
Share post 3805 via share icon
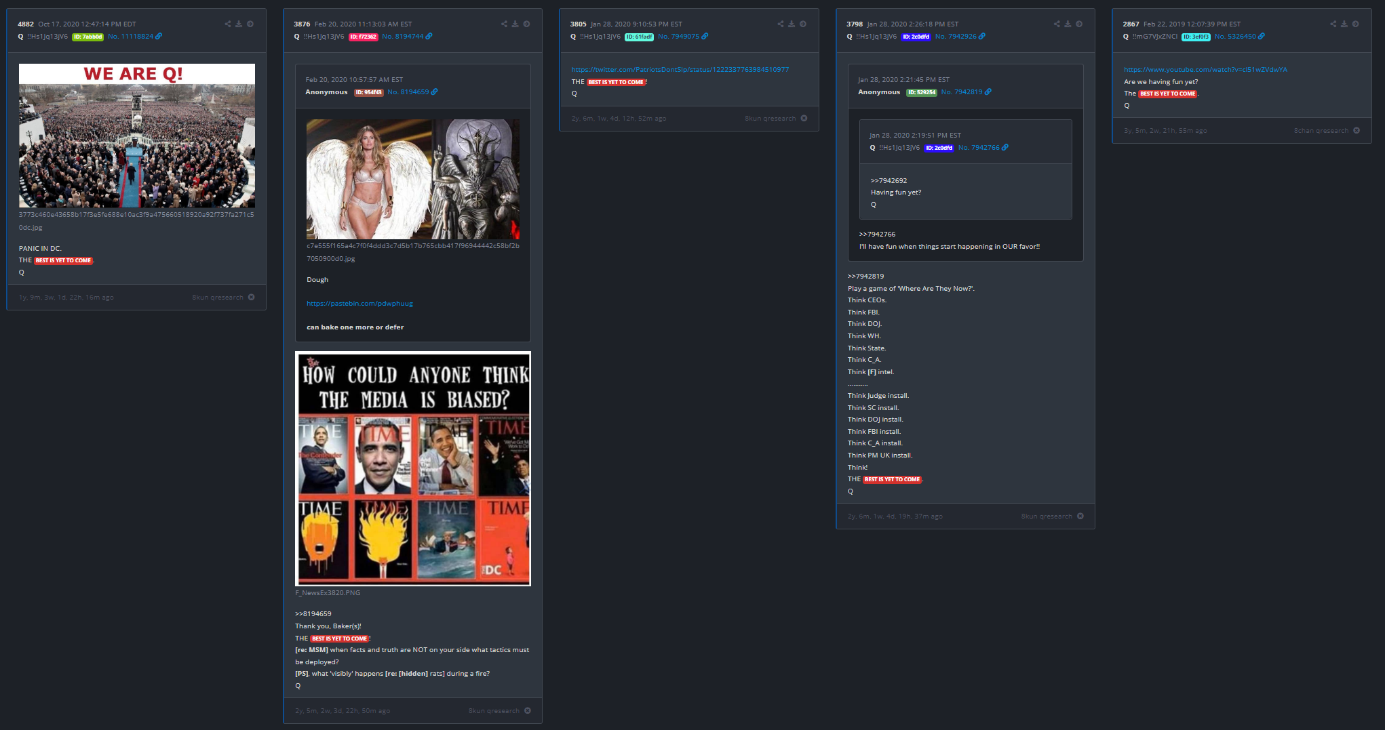point(781,24)
